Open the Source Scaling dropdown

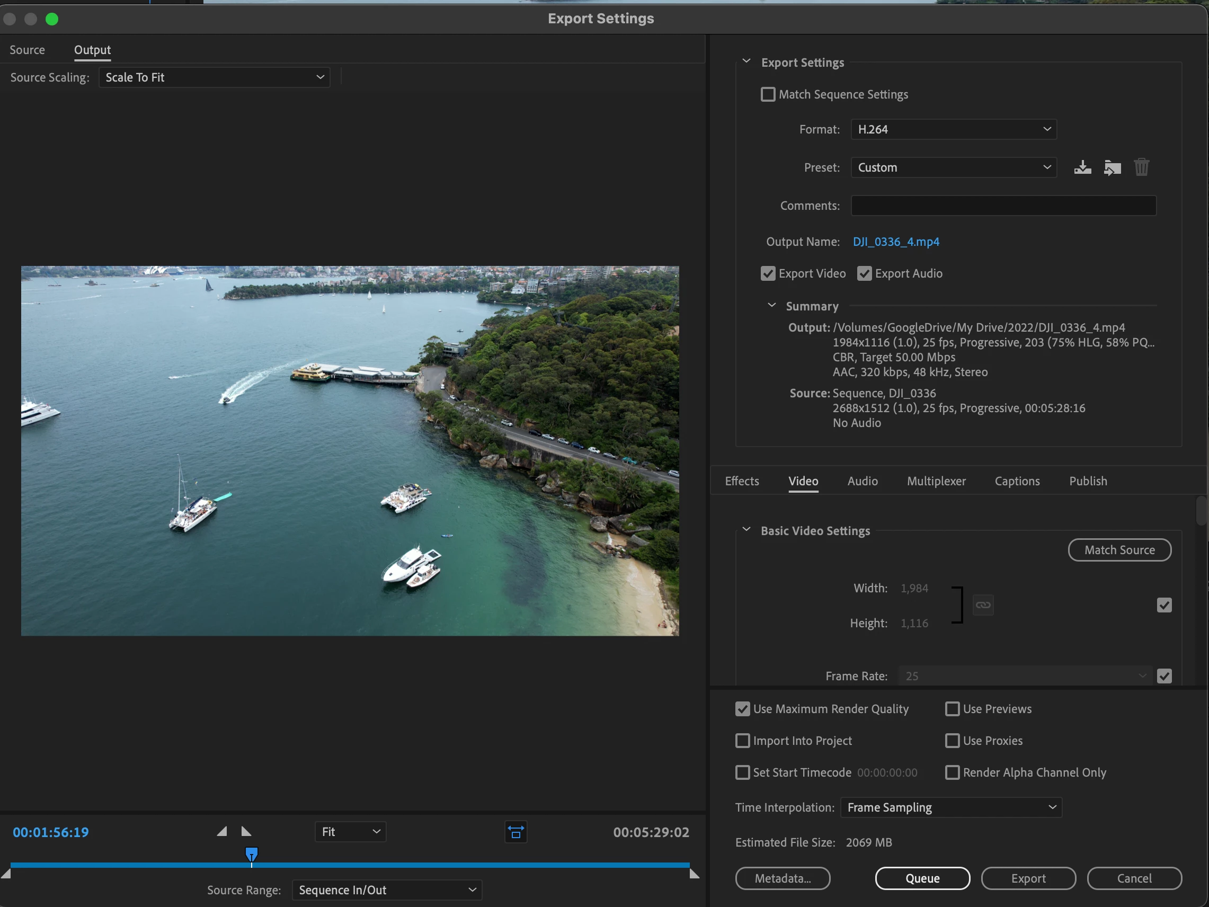point(214,78)
